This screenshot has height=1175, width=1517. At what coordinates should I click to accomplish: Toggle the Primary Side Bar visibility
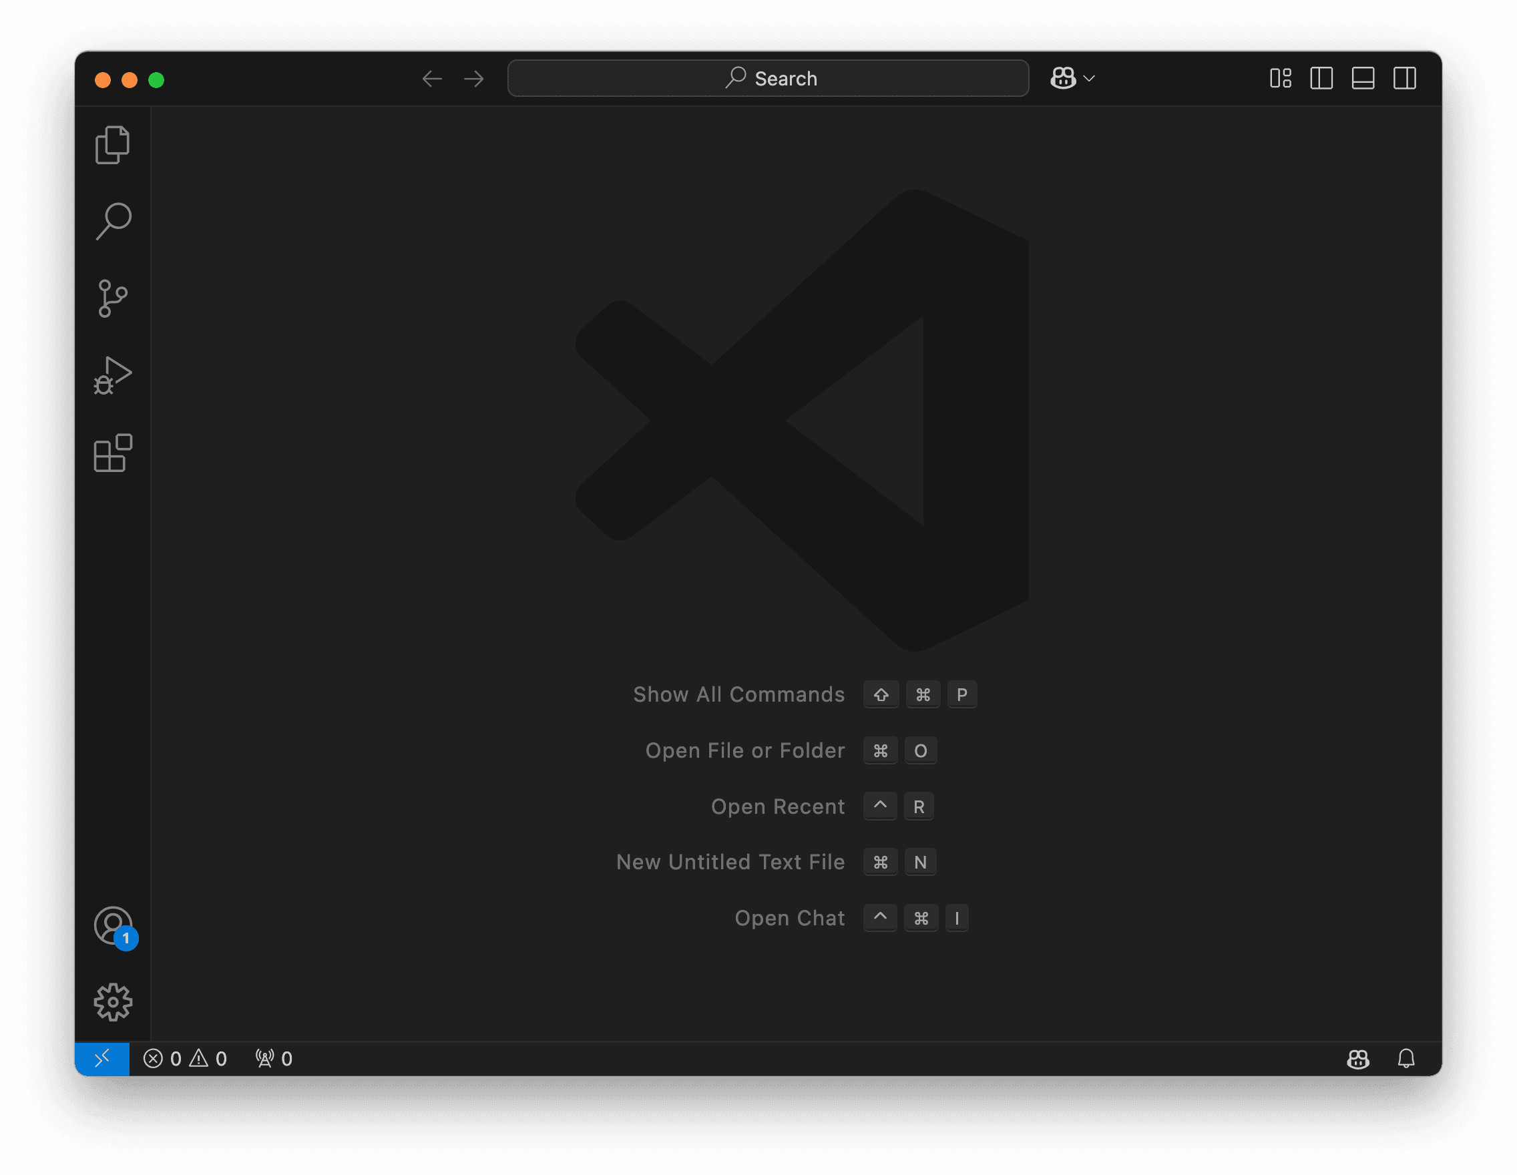pyautogui.click(x=1322, y=79)
